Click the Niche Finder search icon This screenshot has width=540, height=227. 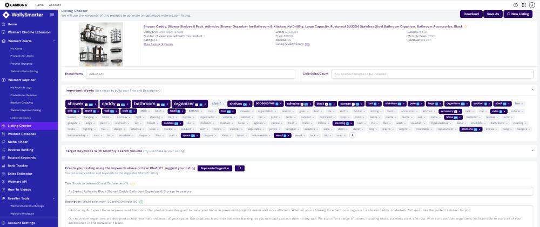(x=3, y=142)
